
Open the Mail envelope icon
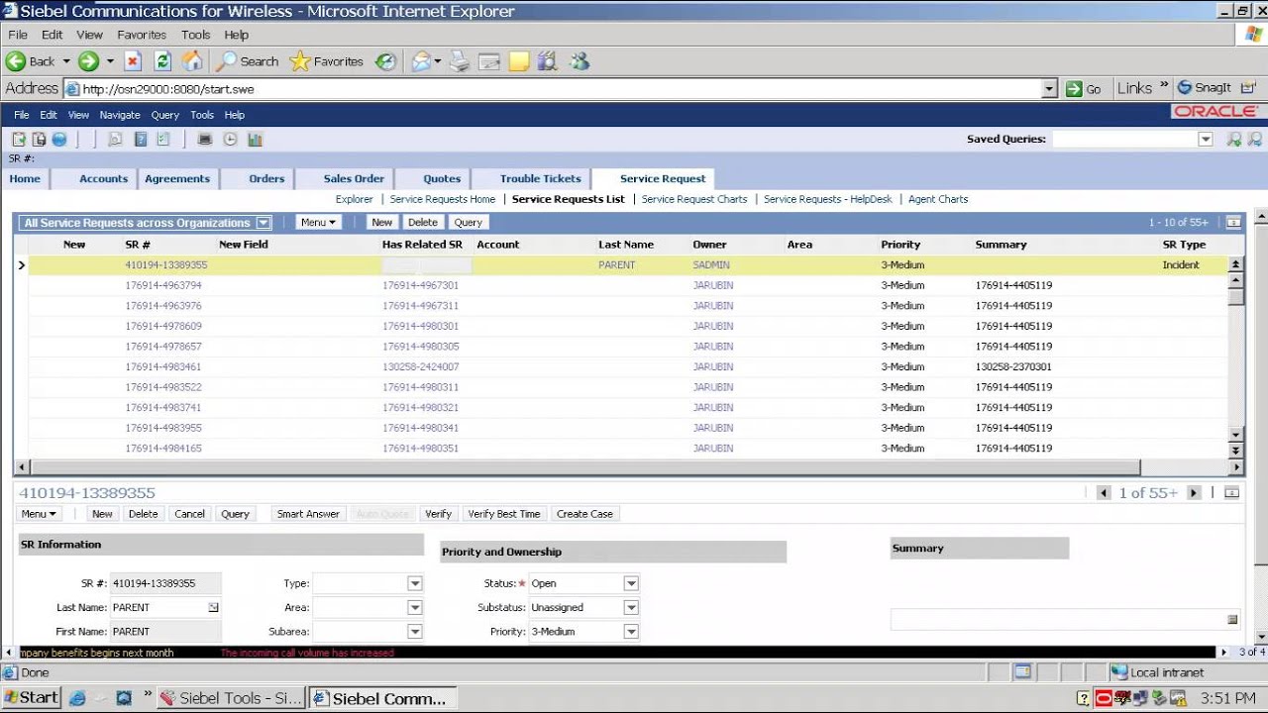(x=422, y=61)
